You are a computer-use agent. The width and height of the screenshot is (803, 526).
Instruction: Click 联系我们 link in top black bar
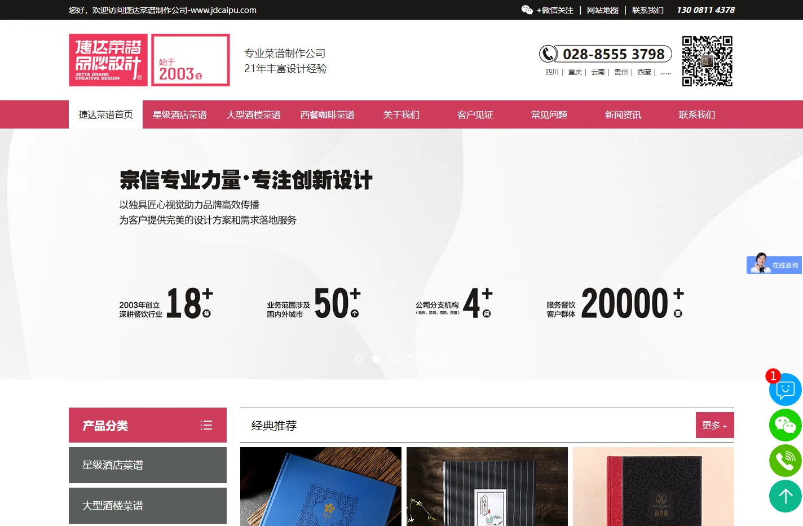(647, 10)
